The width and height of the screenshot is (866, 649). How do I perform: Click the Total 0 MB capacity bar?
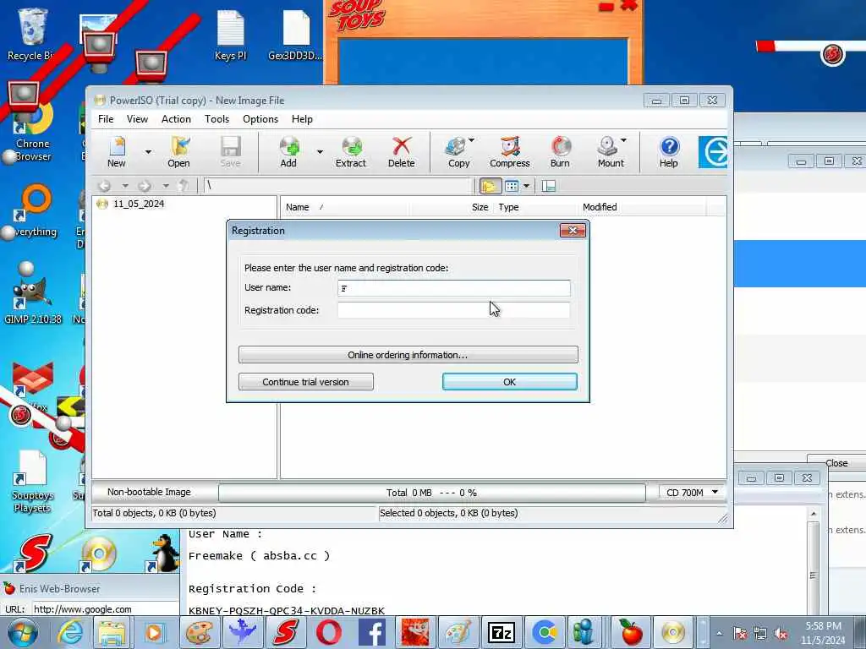coord(432,493)
